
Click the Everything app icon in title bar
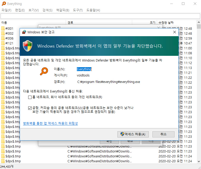pyautogui.click(x=4, y=4)
